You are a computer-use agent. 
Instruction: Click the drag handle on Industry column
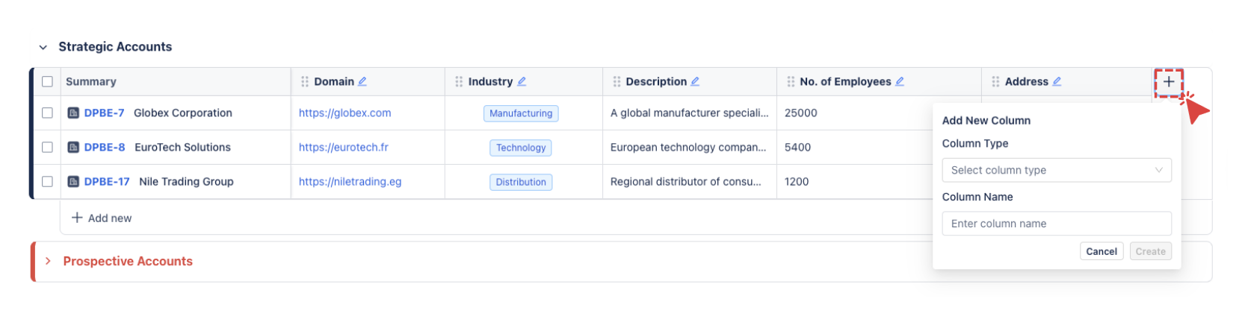click(x=459, y=81)
